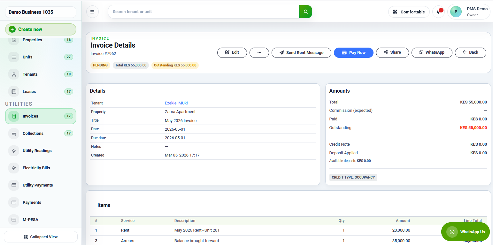Click the Pay Now button
Viewport: 493px width, 245px height.
pyautogui.click(x=353, y=53)
